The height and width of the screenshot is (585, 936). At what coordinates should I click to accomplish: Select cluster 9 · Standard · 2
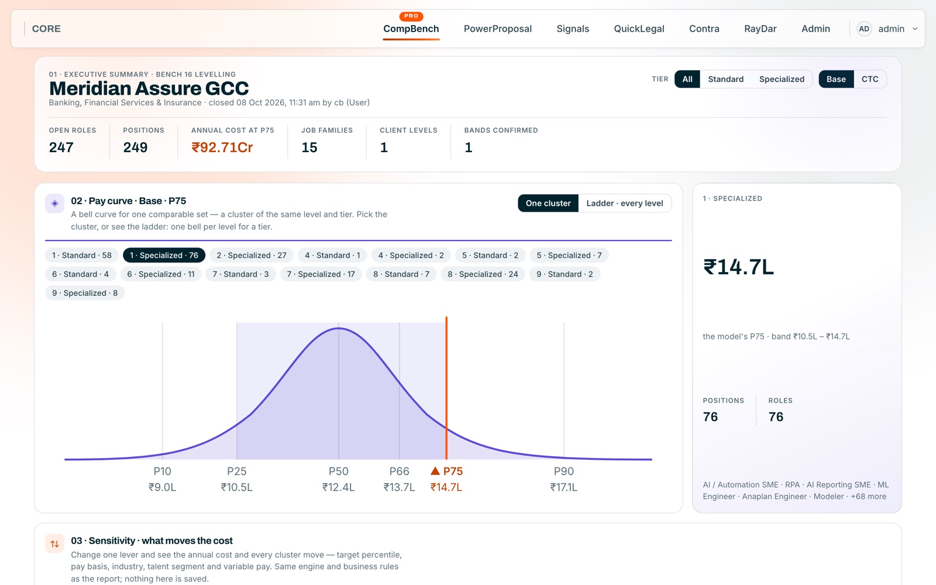(565, 274)
